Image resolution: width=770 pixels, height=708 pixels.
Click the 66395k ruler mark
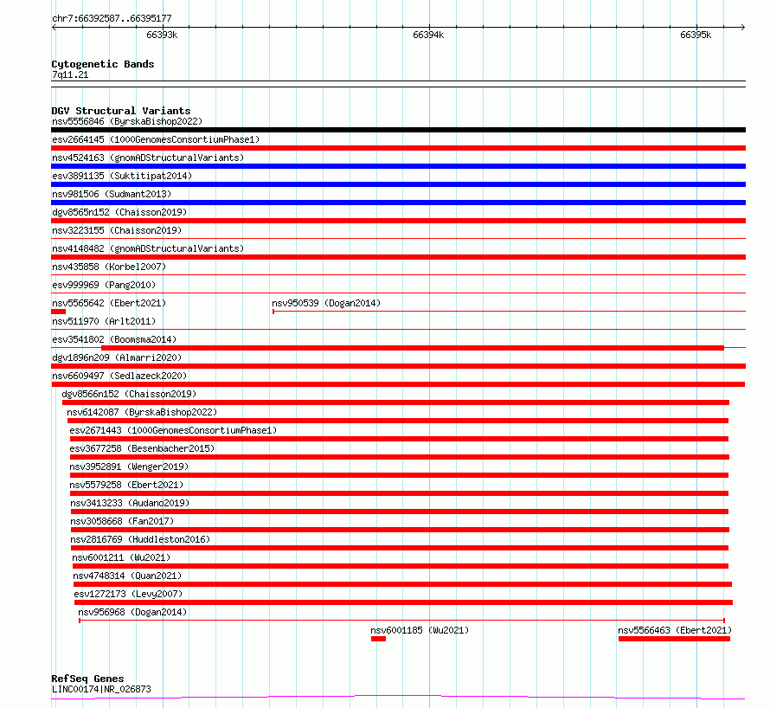(x=696, y=35)
